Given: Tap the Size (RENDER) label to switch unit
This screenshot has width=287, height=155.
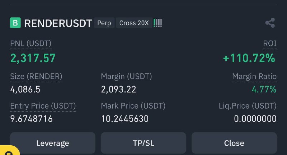Looking at the screenshot, I should [x=36, y=77].
